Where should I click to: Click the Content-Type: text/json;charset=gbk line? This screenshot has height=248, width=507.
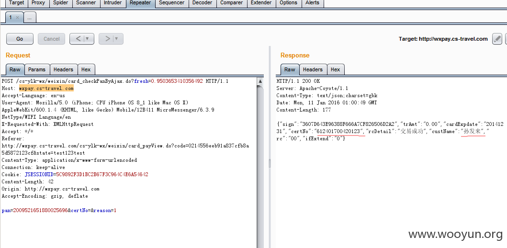327,96
